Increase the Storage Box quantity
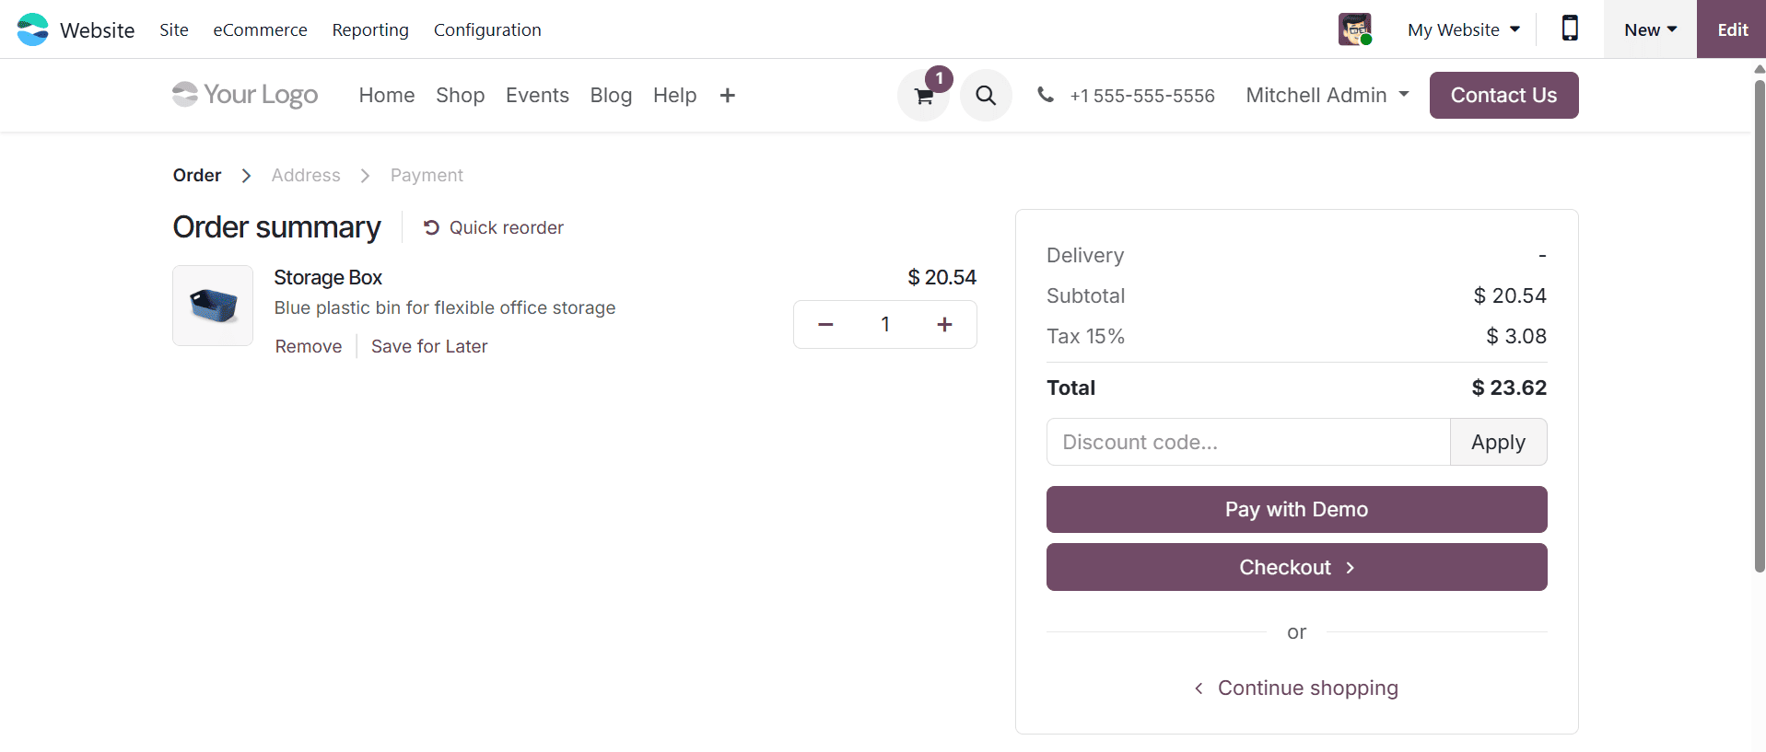The width and height of the screenshot is (1766, 752). pyautogui.click(x=944, y=324)
